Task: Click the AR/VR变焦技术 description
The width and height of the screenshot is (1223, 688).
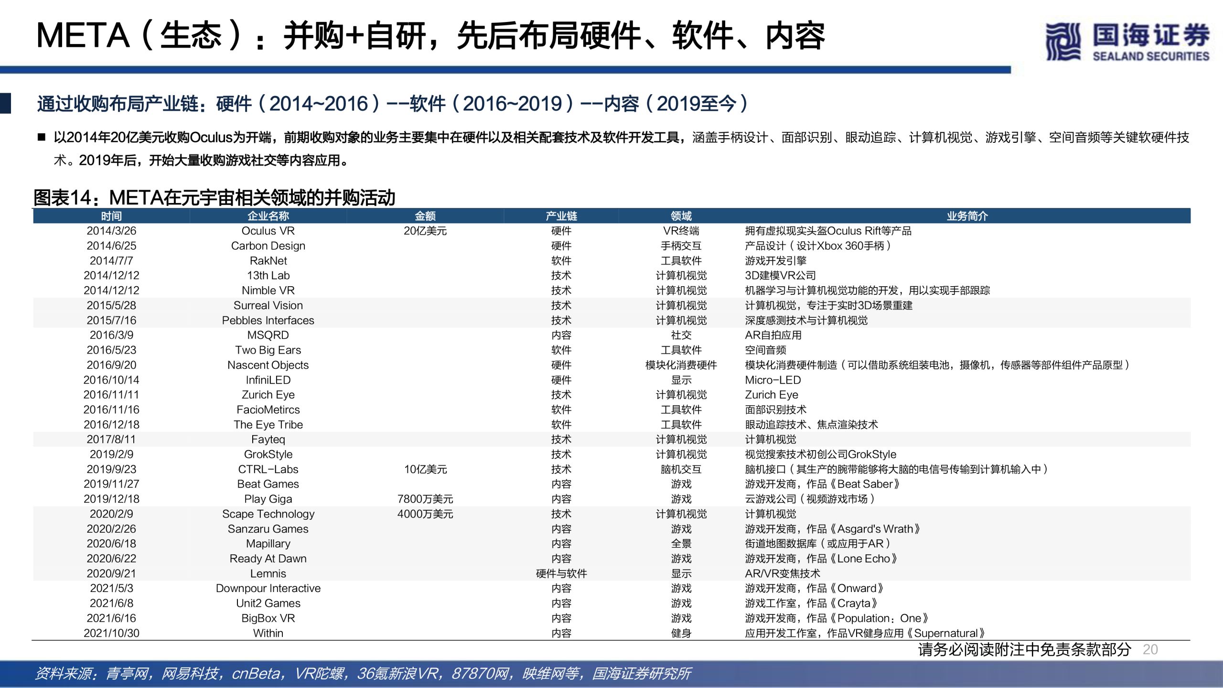Action: tap(783, 573)
